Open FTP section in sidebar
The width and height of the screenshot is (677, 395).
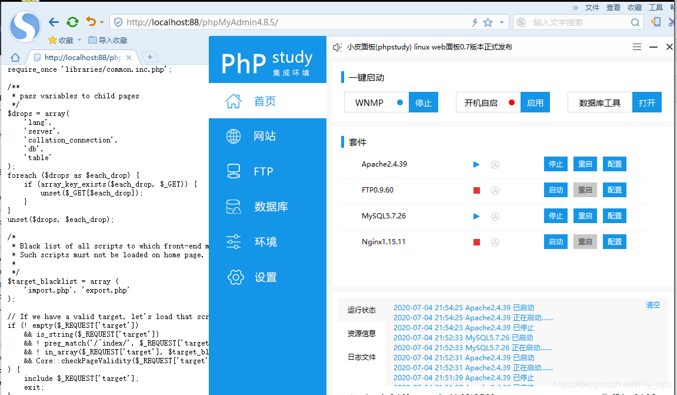pyautogui.click(x=268, y=171)
